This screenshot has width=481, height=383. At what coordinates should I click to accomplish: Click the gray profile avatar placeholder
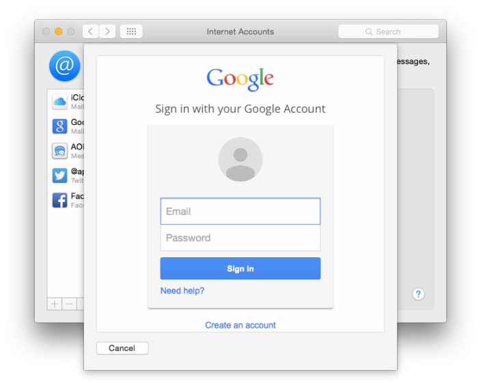(240, 159)
